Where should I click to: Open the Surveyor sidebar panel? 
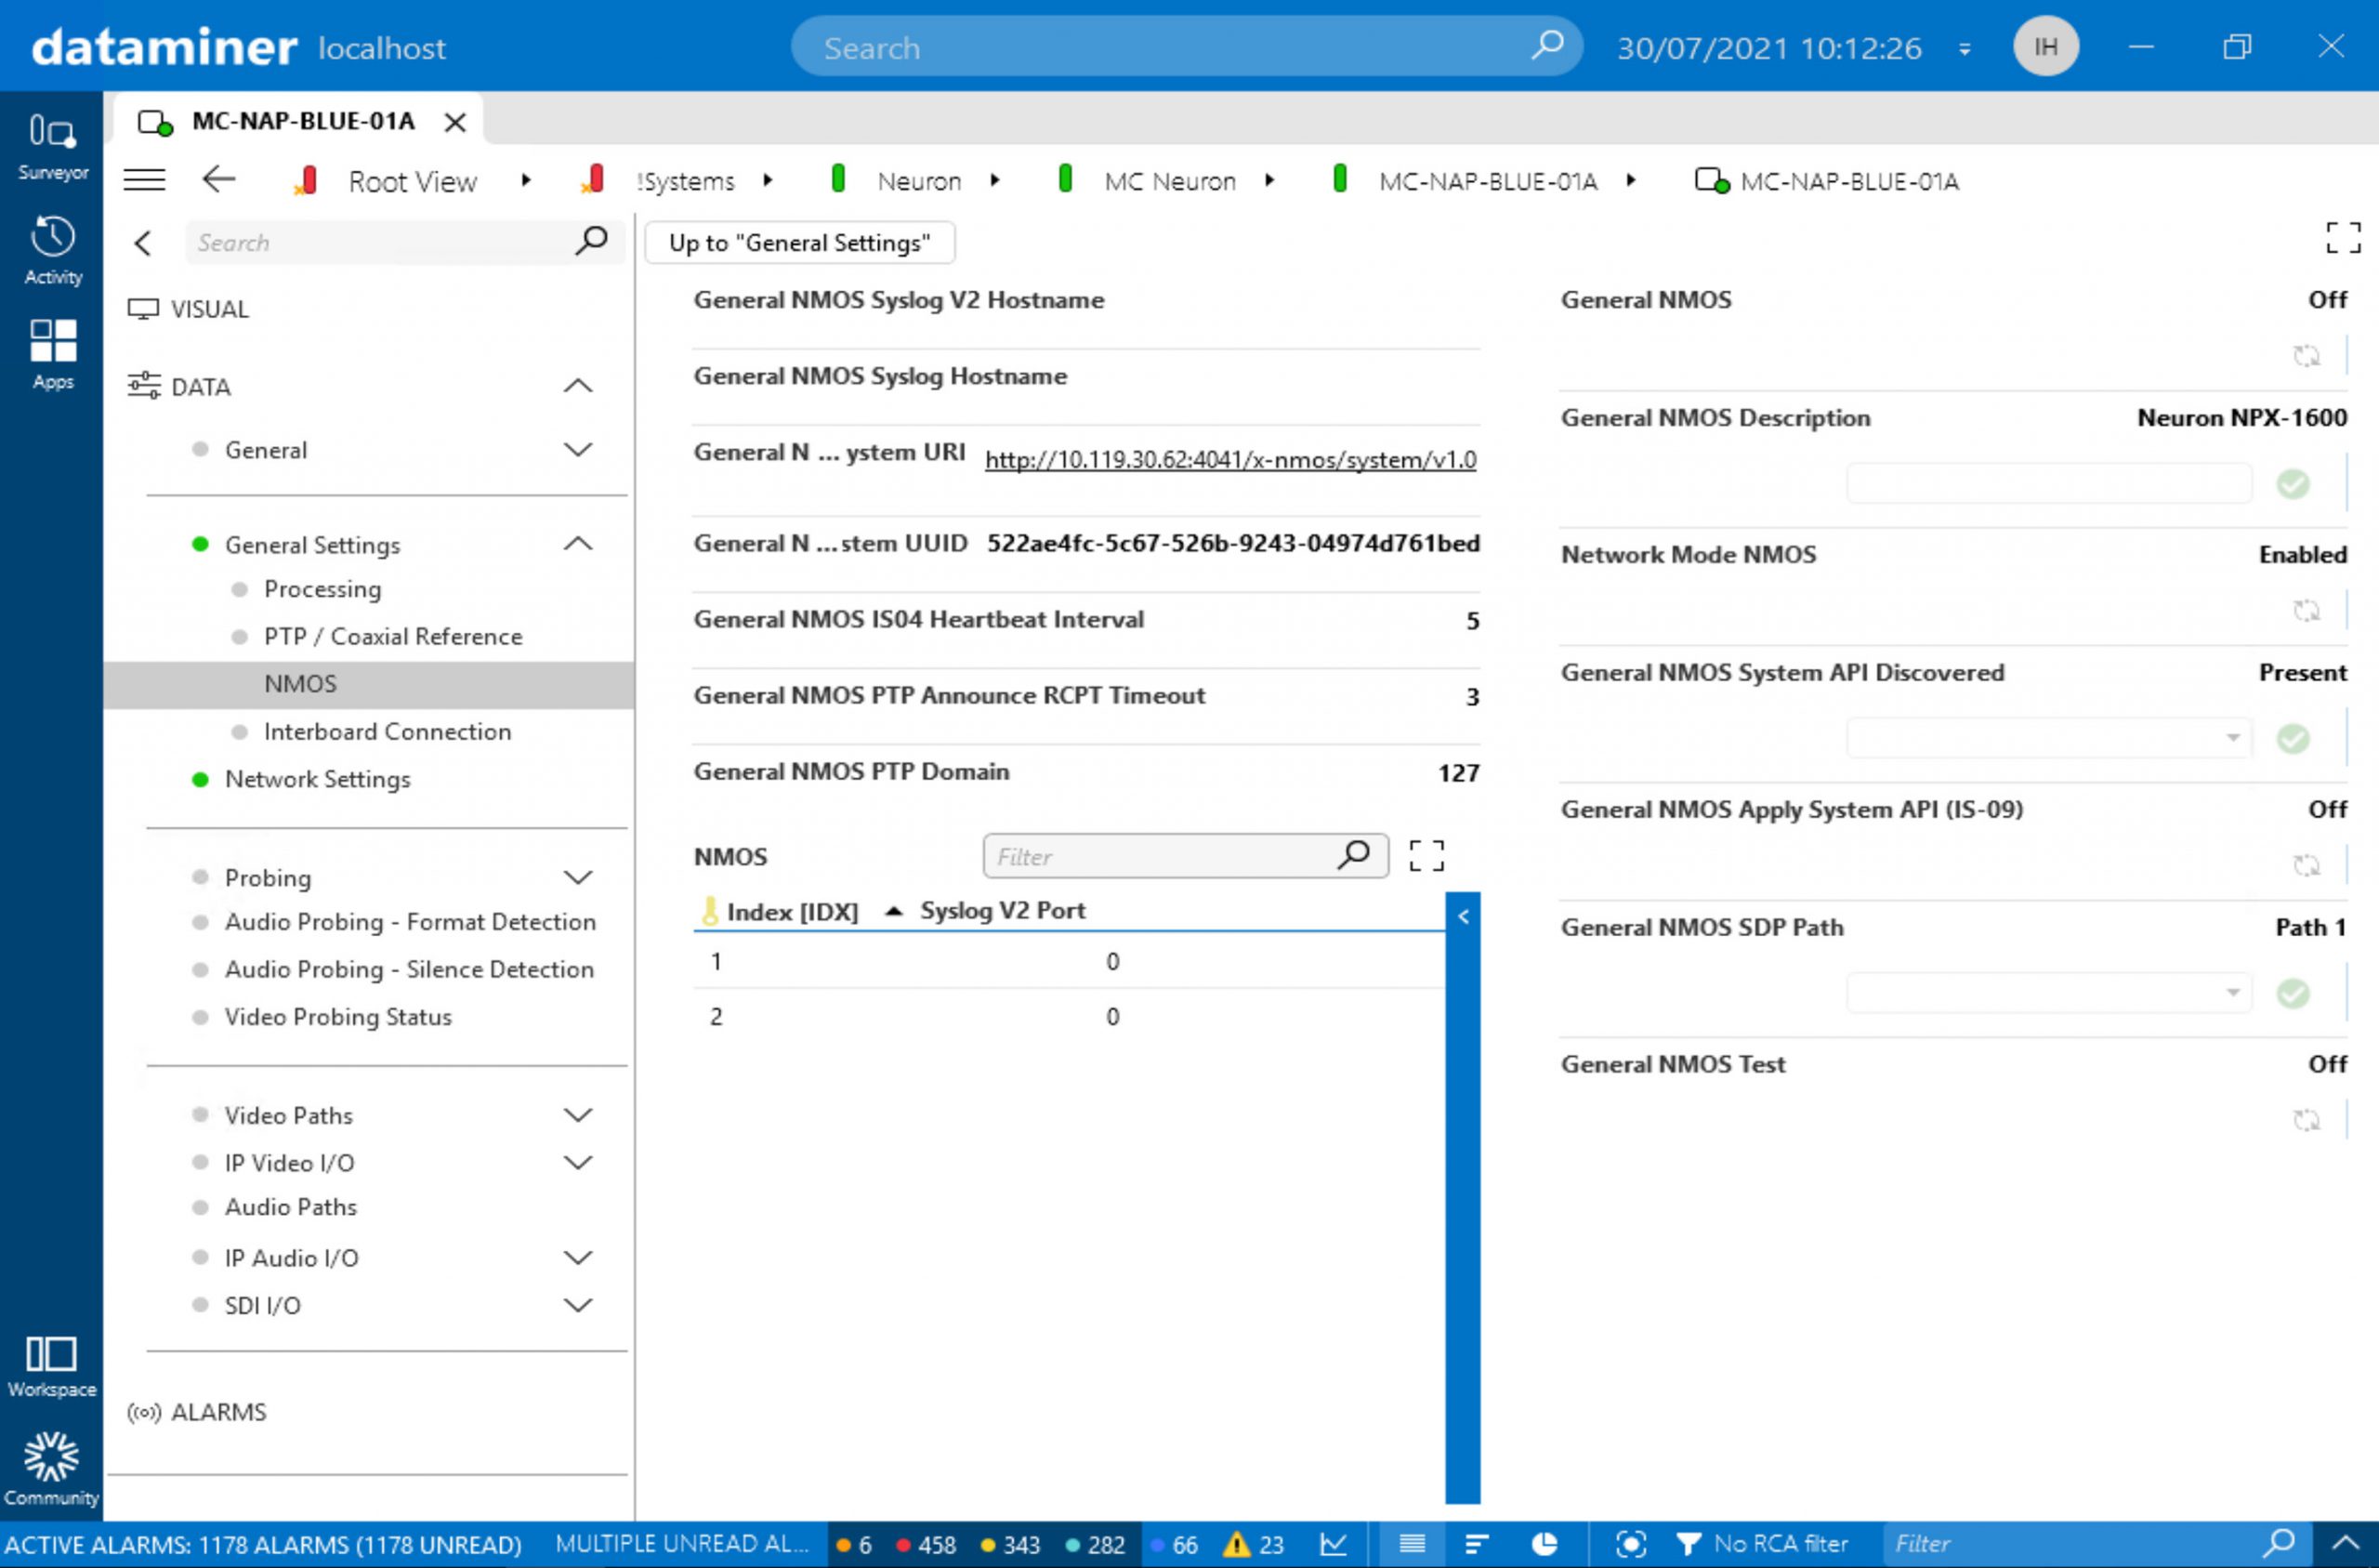click(x=52, y=146)
